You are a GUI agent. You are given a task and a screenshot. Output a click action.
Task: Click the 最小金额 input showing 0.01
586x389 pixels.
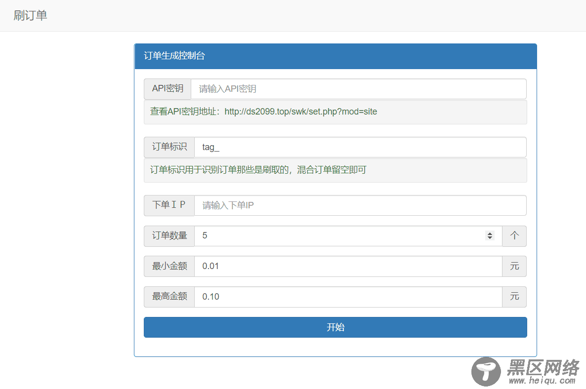click(x=348, y=266)
